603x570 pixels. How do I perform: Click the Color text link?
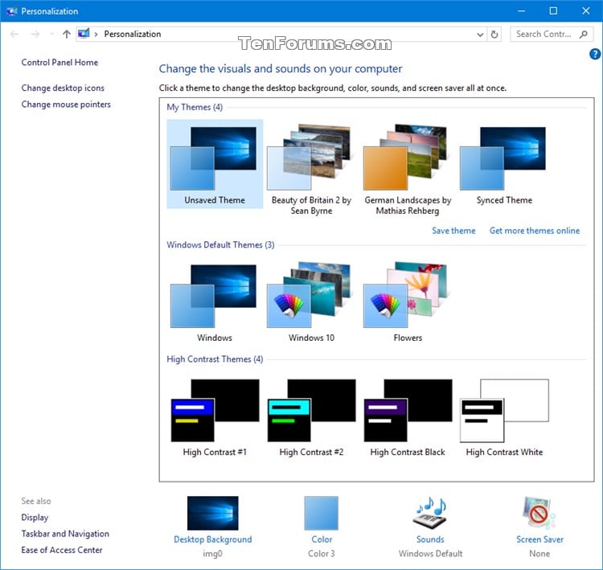click(x=322, y=539)
